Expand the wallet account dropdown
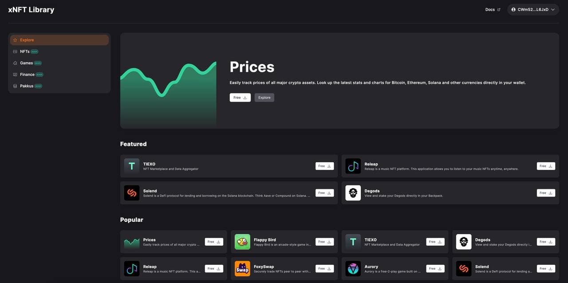The height and width of the screenshot is (283, 568). coord(533,9)
